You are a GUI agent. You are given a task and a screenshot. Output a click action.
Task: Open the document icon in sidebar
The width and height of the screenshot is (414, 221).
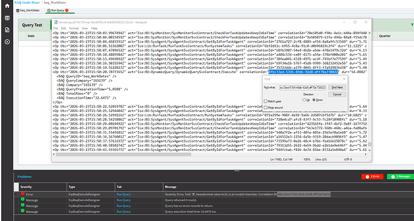click(x=7, y=30)
